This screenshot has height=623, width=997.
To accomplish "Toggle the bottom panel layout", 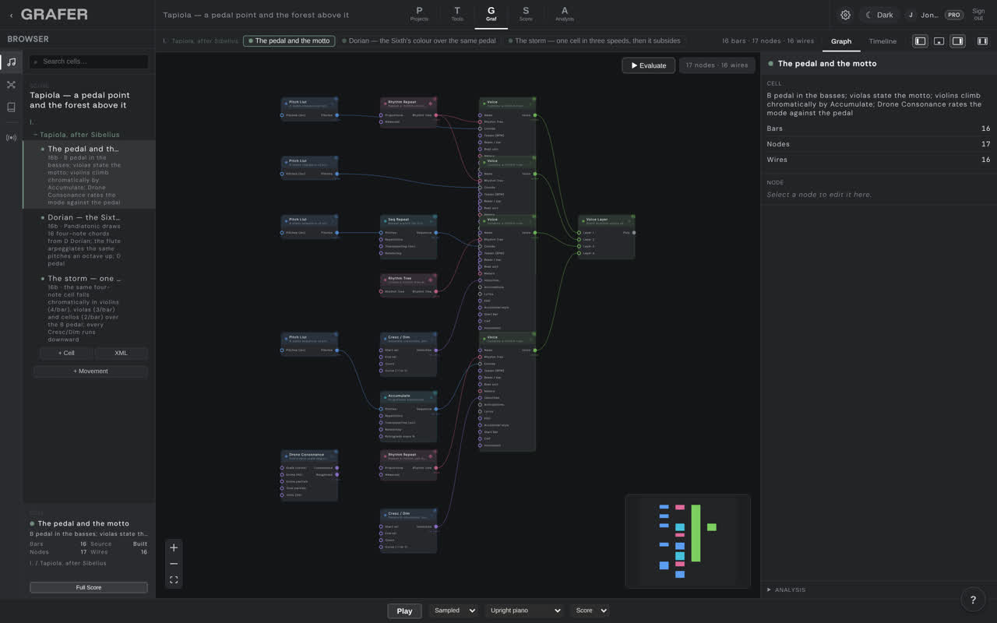I will pos(939,41).
